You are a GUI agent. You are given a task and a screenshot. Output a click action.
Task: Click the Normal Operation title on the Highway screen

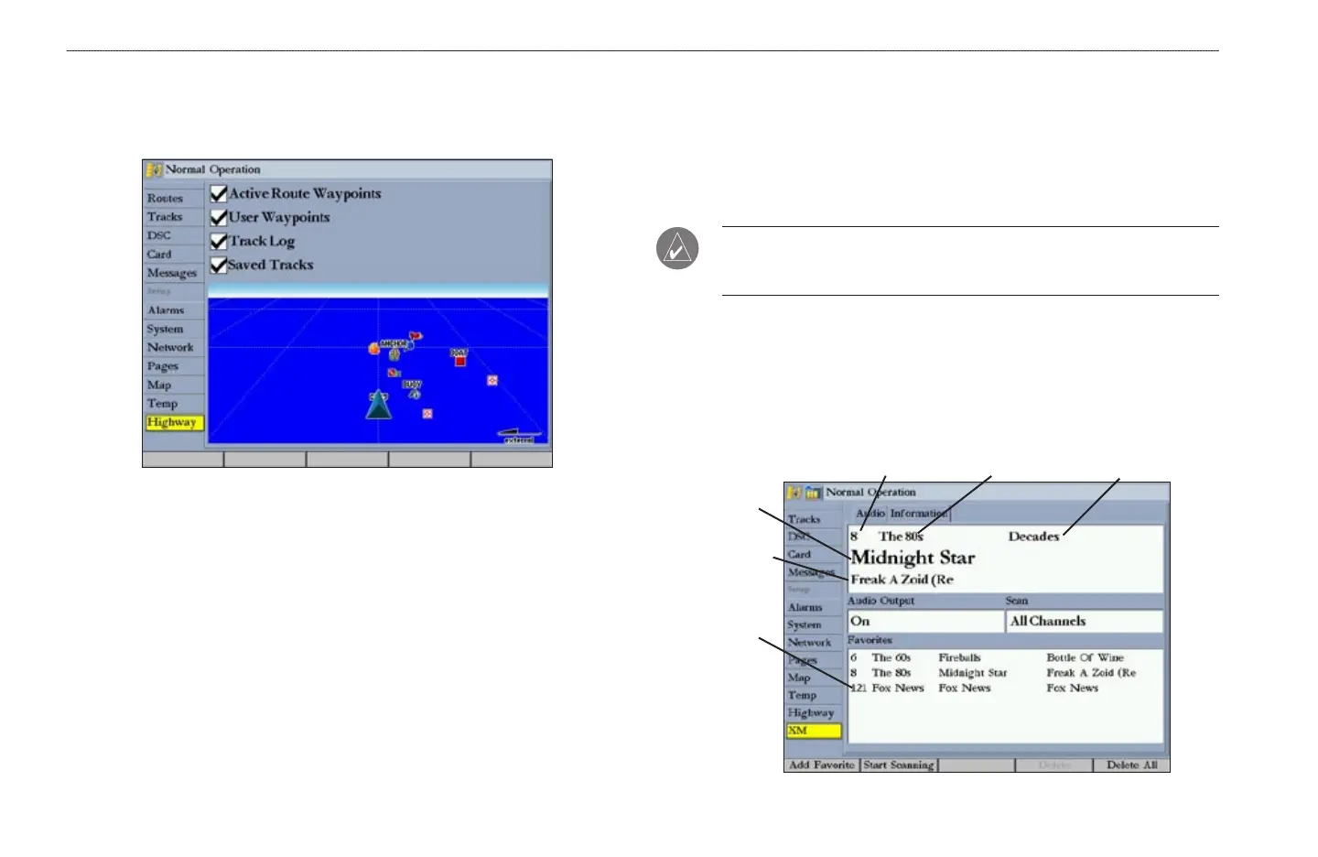212,169
